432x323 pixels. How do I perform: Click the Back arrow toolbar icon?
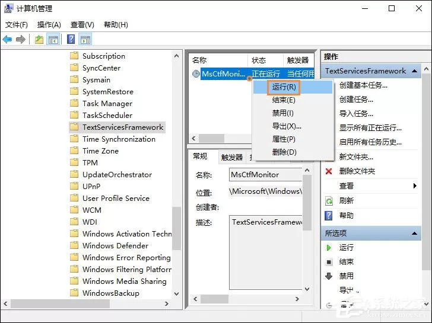click(7, 40)
